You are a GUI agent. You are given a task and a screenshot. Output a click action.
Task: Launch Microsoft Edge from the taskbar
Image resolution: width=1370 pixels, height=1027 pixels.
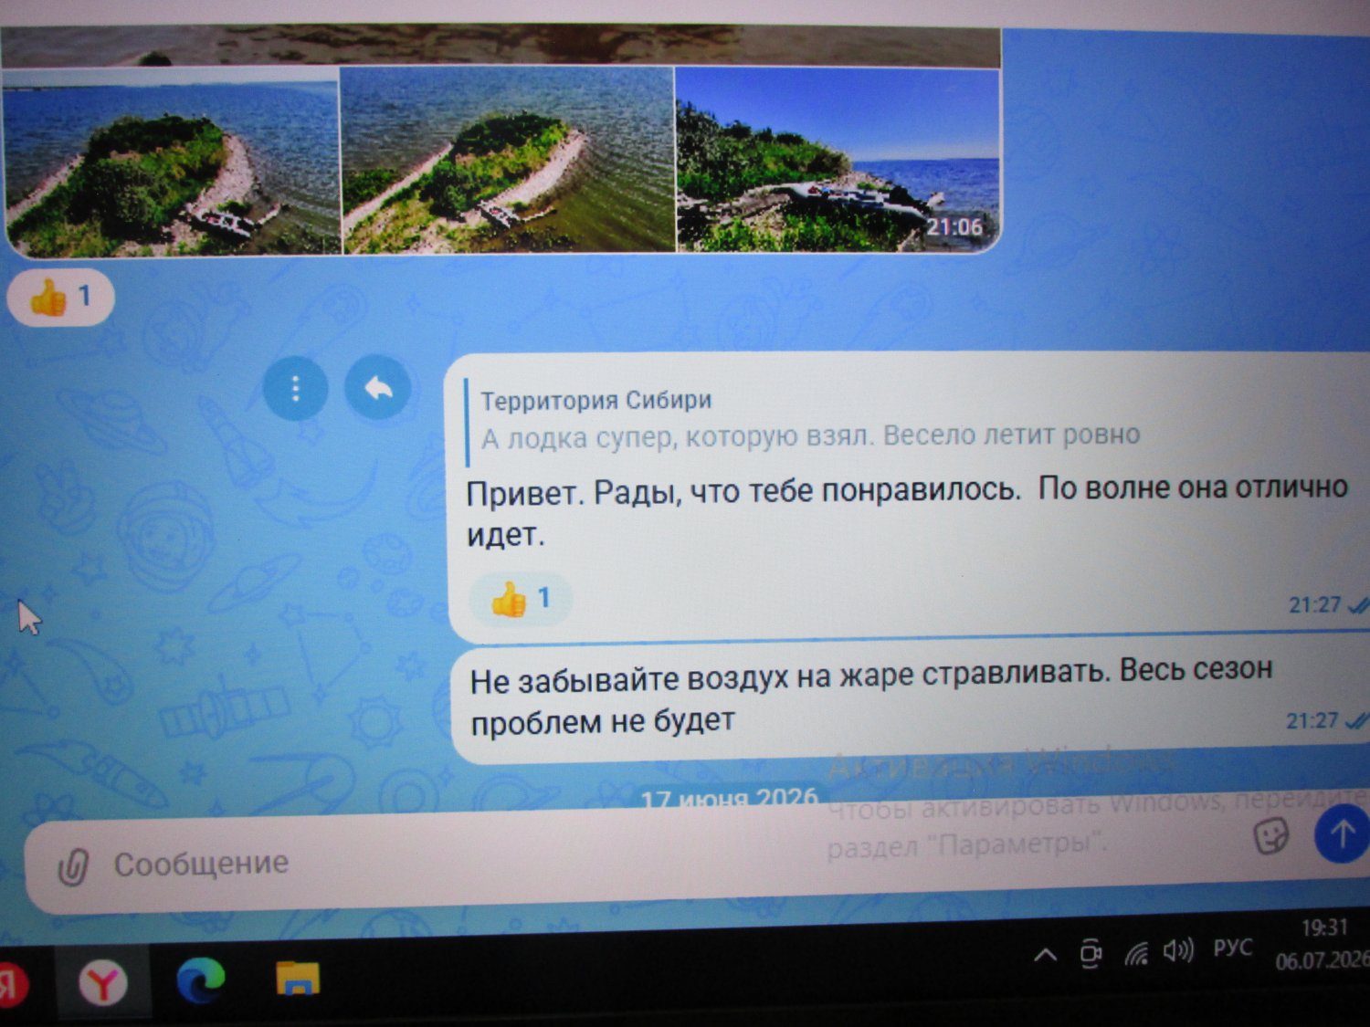click(200, 980)
